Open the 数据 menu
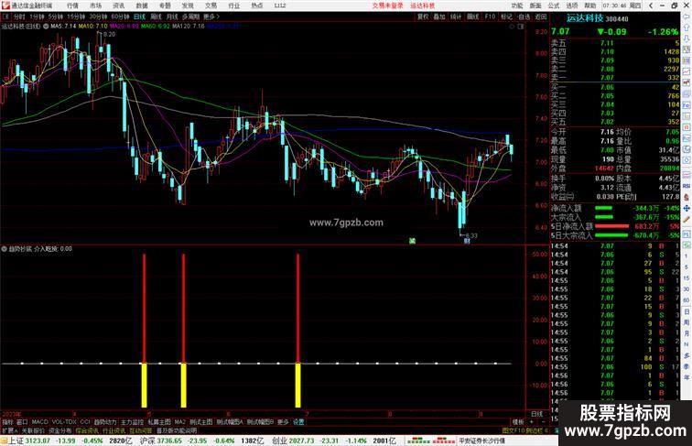The height and width of the screenshot is (446, 692). point(142,5)
